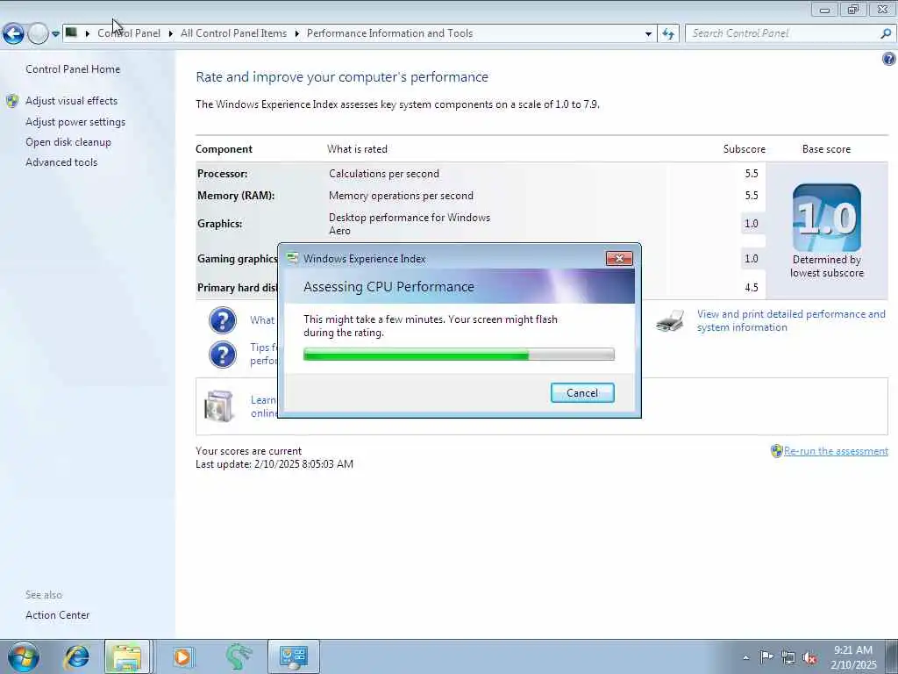Open the address bar history dropdown
898x674 pixels.
click(648, 34)
